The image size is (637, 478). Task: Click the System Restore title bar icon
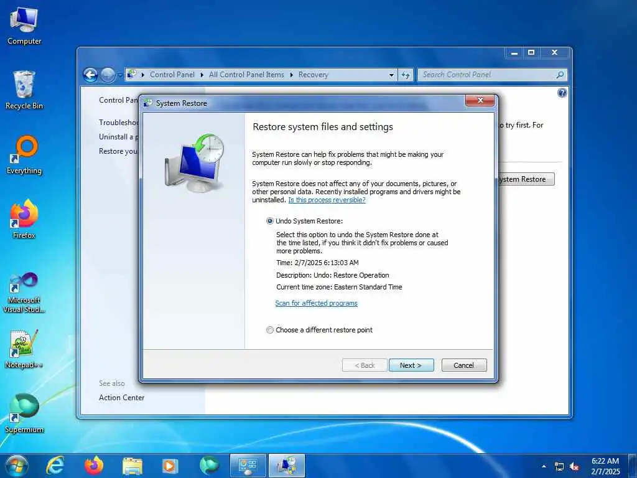[x=148, y=103]
